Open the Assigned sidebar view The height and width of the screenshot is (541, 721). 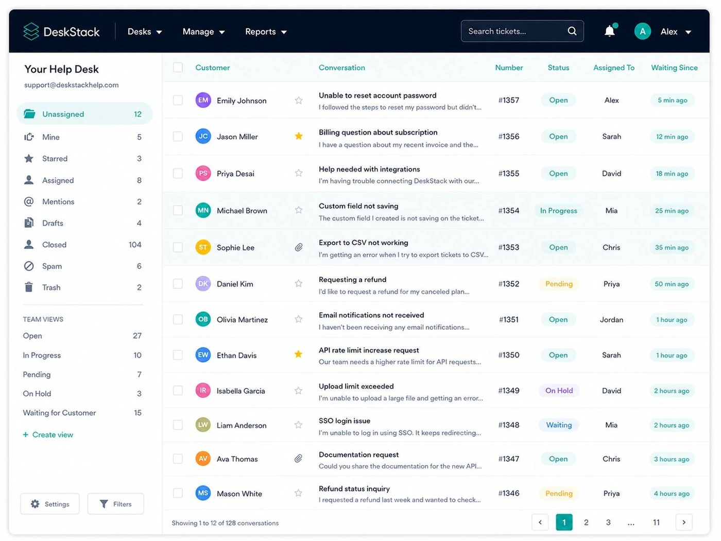click(x=84, y=180)
